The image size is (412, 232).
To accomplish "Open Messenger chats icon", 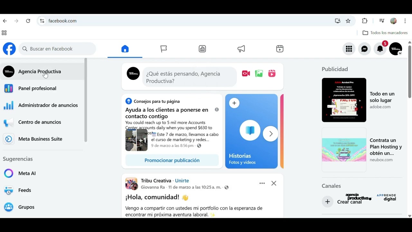I will click(364, 49).
